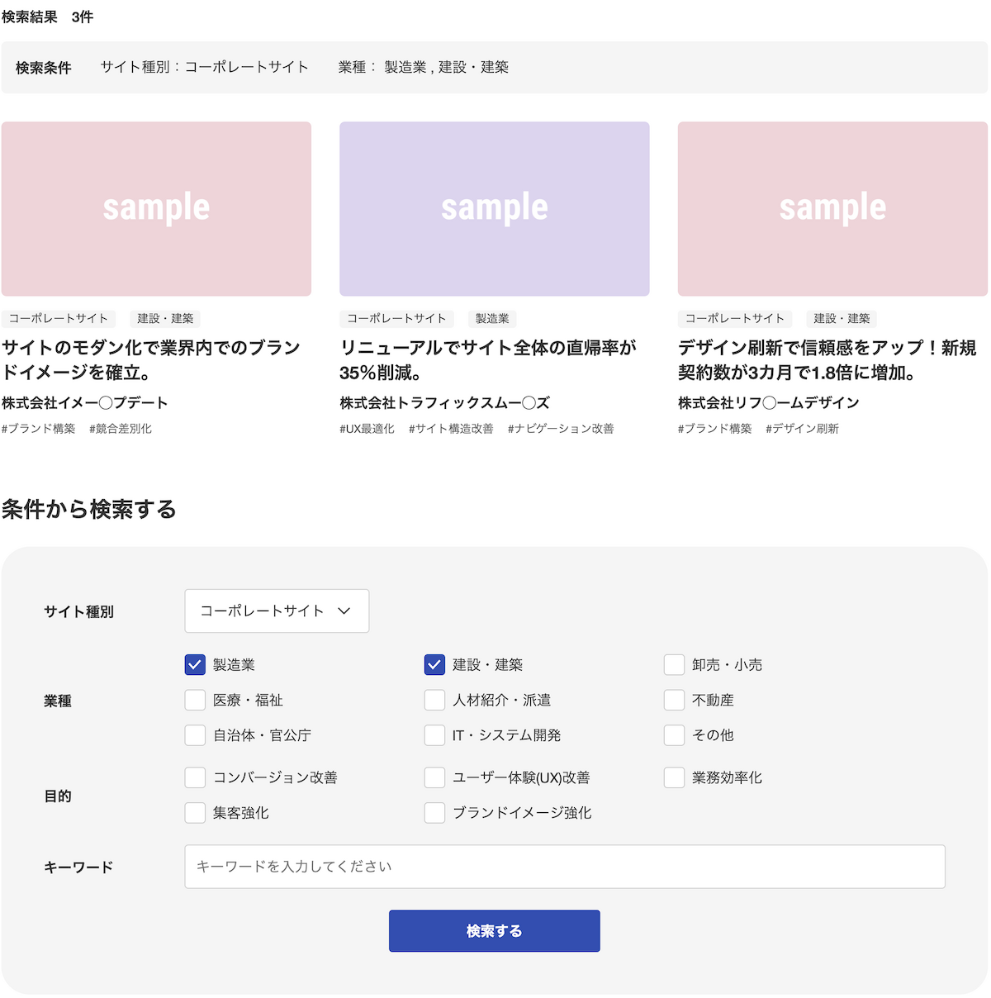Check the 人材紹介・派遣 checkbox
The height and width of the screenshot is (998, 991).
coord(434,701)
